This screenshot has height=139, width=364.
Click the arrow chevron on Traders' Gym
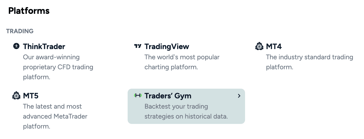tap(239, 96)
